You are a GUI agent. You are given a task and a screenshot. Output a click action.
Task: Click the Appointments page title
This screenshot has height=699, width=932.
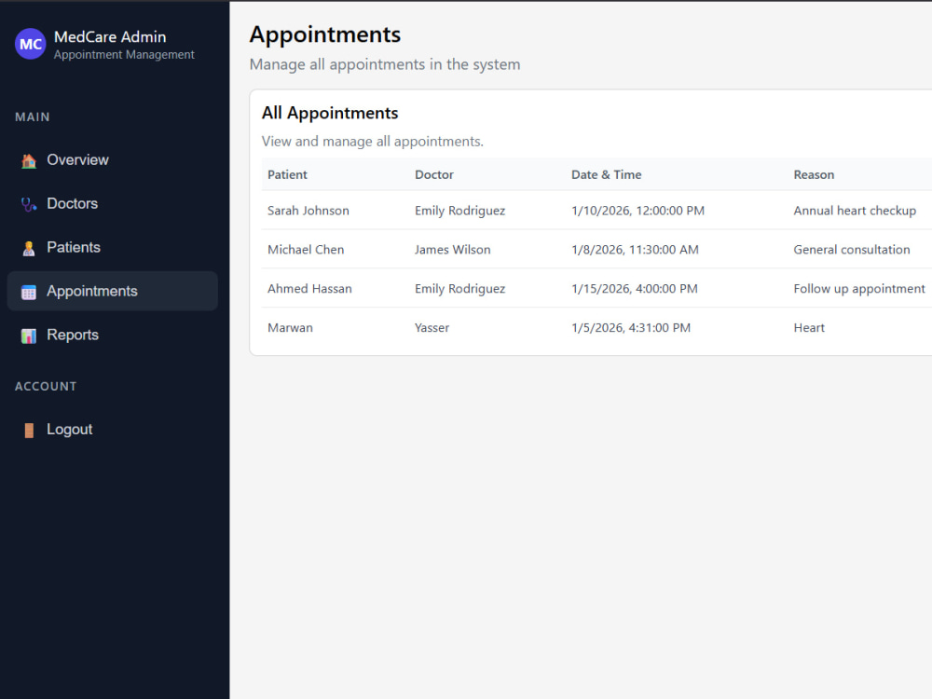325,35
